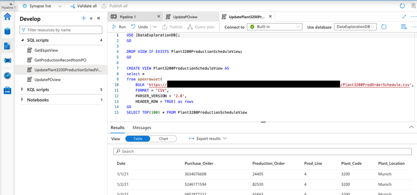
Task: Expand the left navigation chevrons
Action: click(11, 4)
